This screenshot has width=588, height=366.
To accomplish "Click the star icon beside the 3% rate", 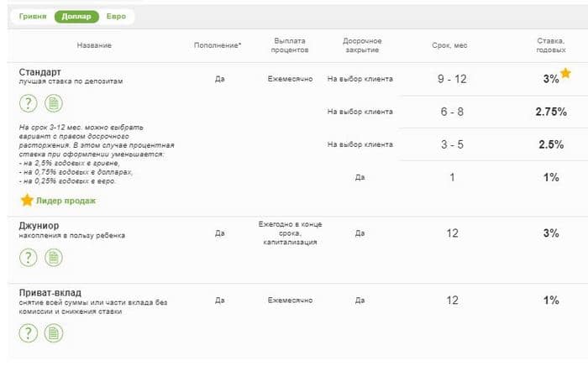I will (565, 74).
